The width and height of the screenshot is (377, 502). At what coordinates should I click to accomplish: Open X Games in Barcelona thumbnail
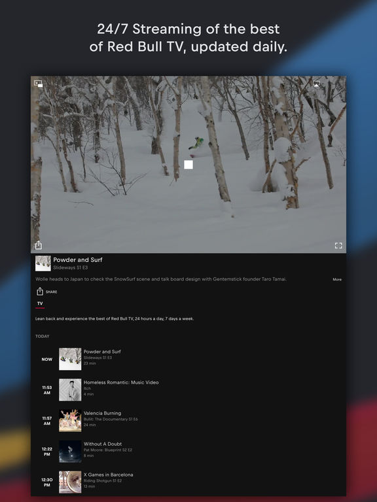pyautogui.click(x=70, y=482)
